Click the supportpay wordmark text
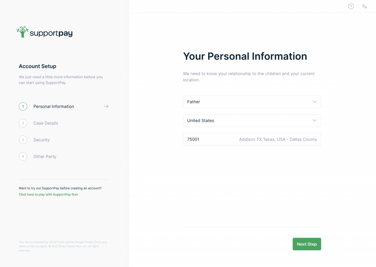This screenshot has height=267, width=376. pos(51,33)
